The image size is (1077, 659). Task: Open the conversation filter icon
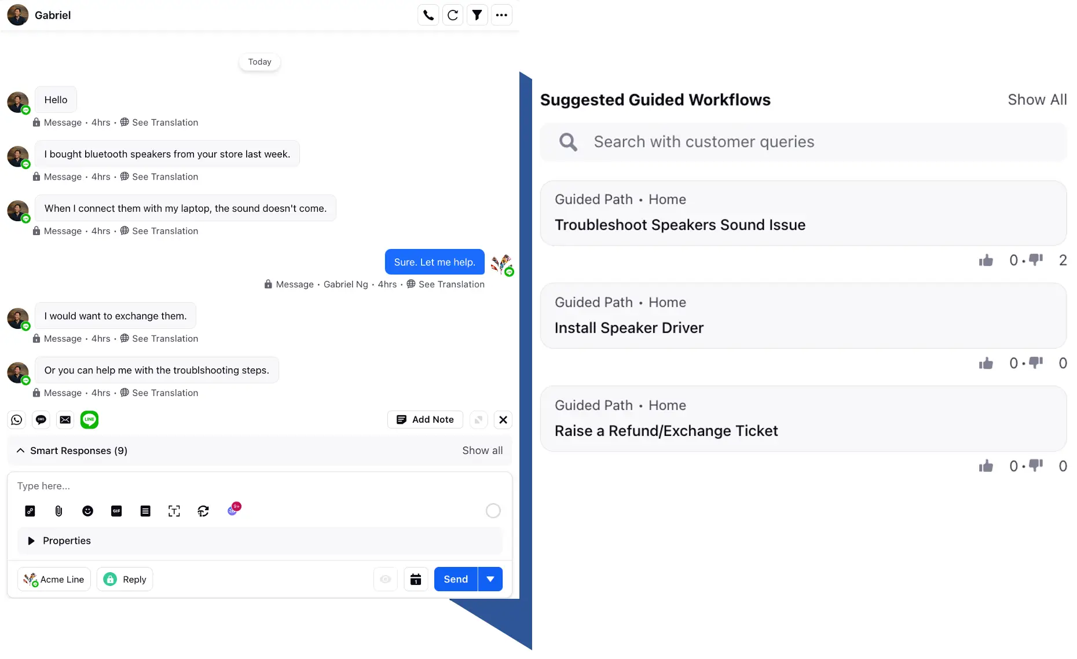coord(477,15)
